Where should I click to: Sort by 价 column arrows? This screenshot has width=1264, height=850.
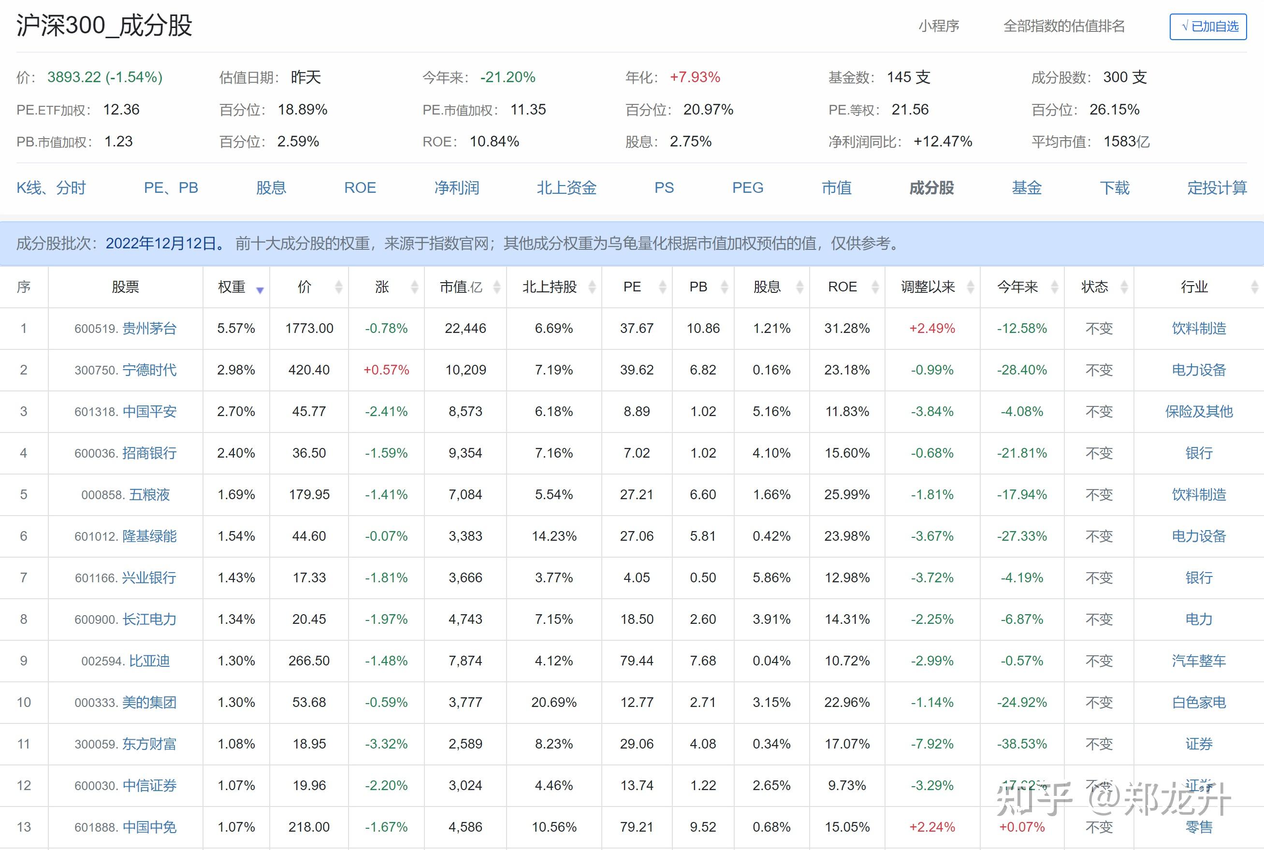point(339,287)
